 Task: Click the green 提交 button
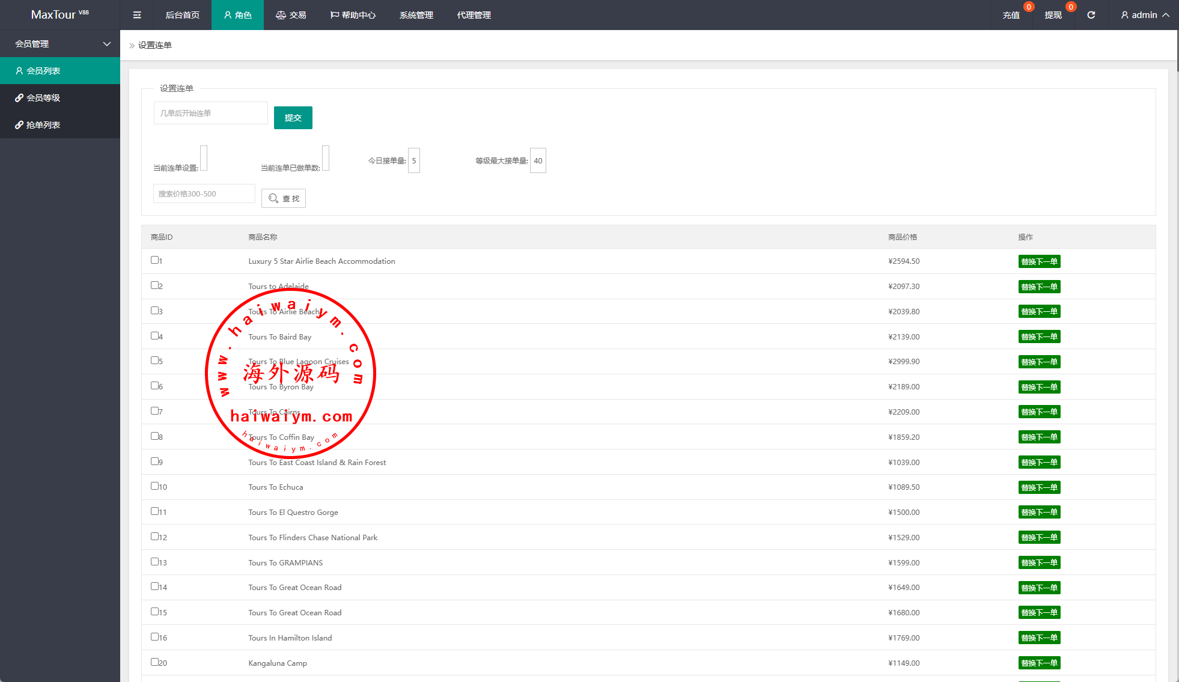pos(293,118)
